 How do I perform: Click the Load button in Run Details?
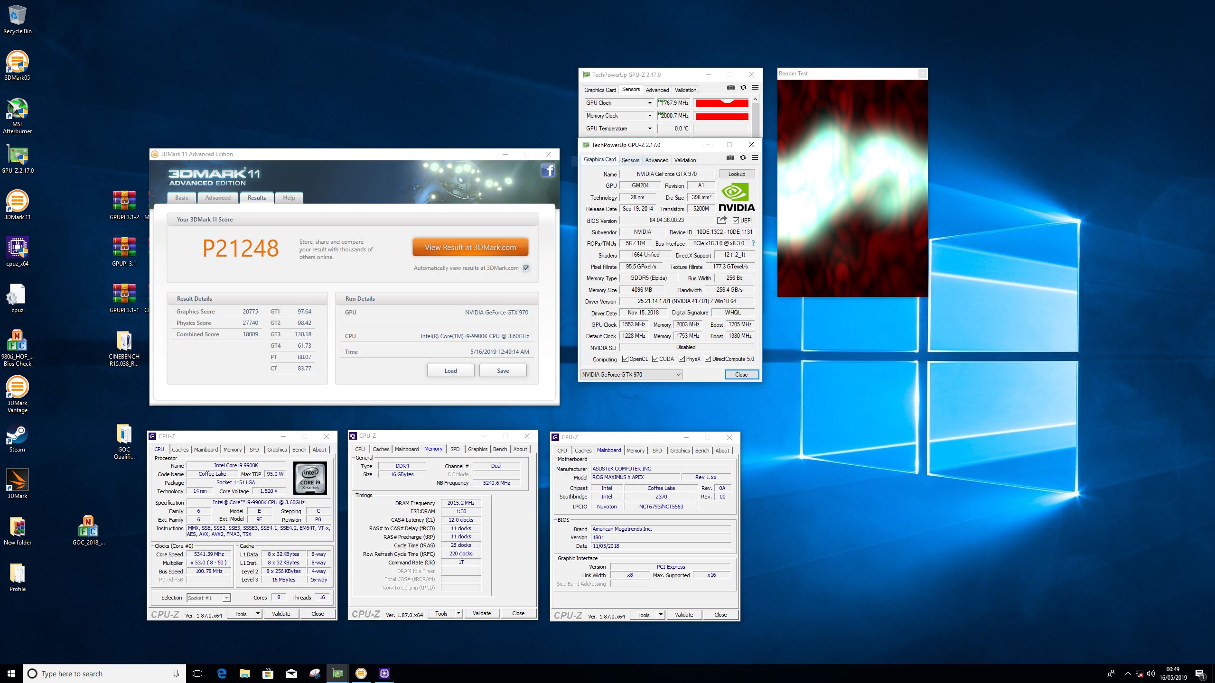click(x=450, y=370)
